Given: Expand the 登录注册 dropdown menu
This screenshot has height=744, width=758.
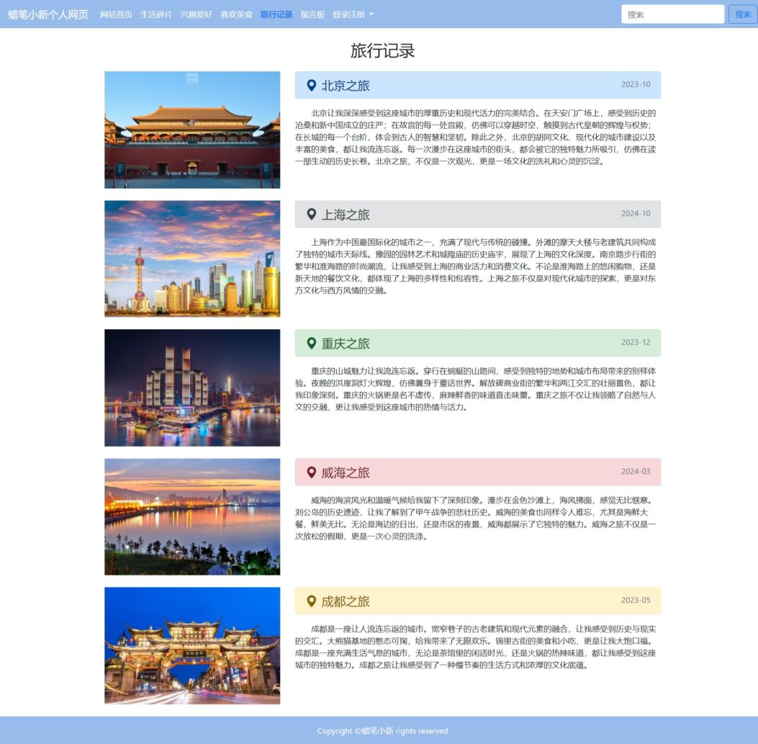Looking at the screenshot, I should tap(353, 14).
